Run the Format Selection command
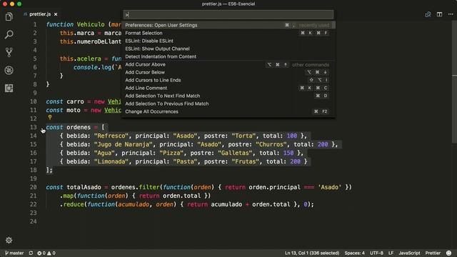Viewport: 457px width, 257px height. click(228, 33)
